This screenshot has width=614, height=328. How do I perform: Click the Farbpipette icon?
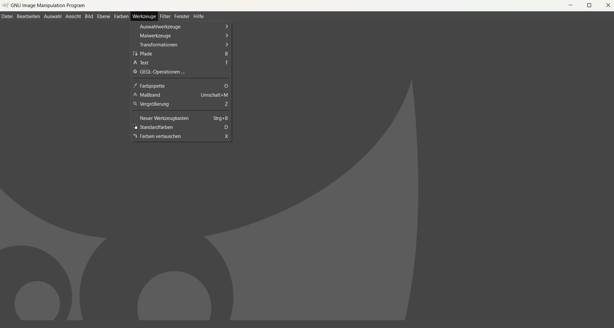click(x=135, y=86)
